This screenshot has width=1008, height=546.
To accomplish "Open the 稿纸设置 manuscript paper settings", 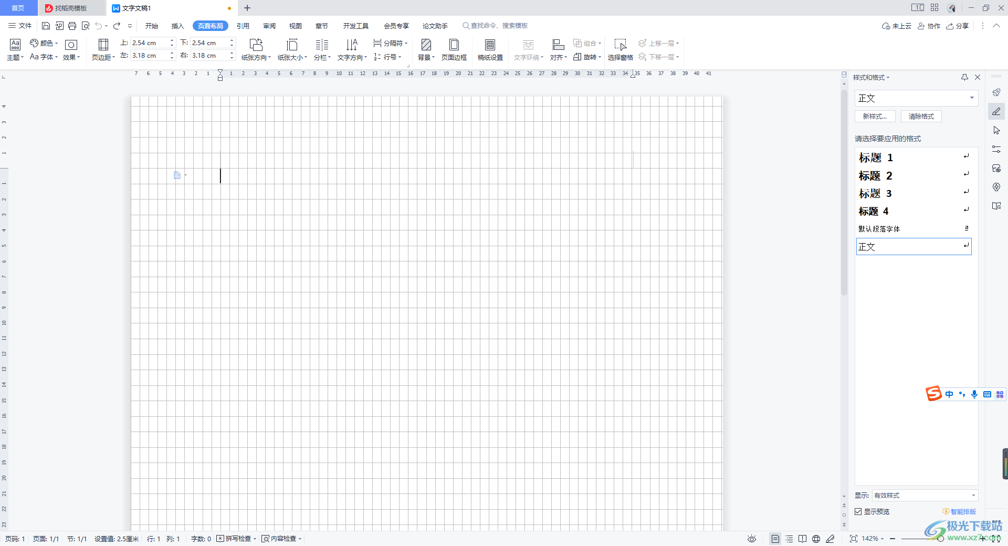I will [490, 50].
